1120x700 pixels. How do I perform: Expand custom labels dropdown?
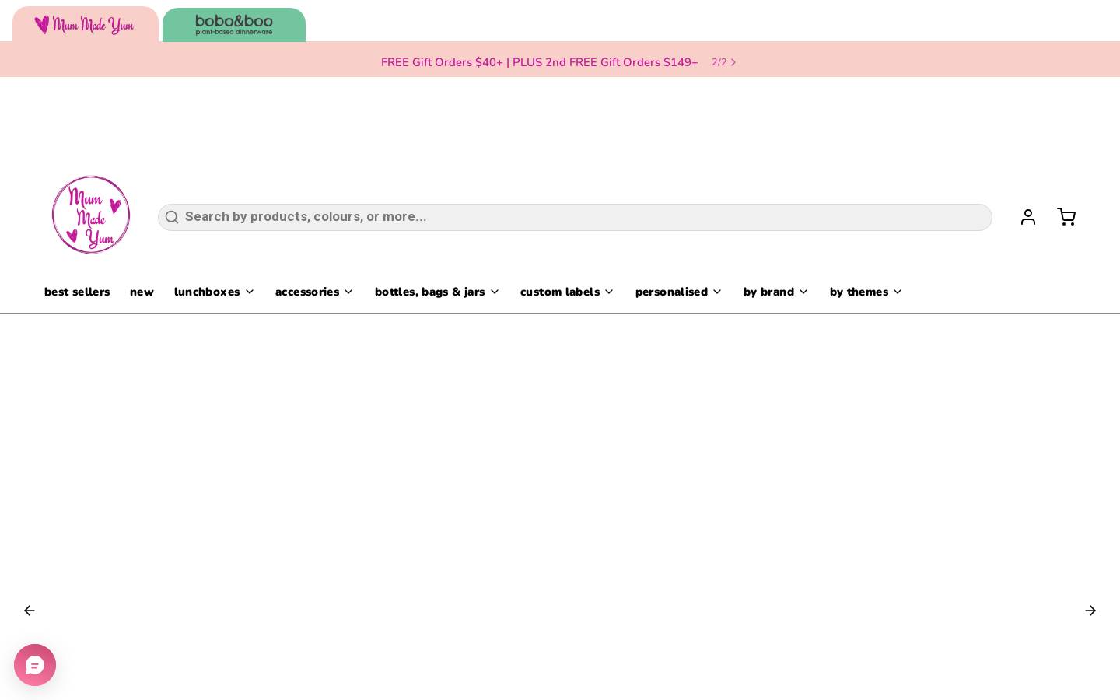567,292
